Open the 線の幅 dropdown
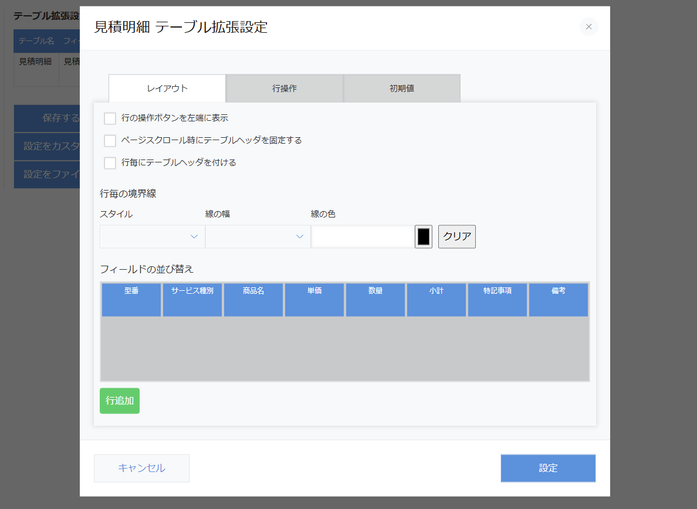The image size is (697, 509). coord(258,236)
